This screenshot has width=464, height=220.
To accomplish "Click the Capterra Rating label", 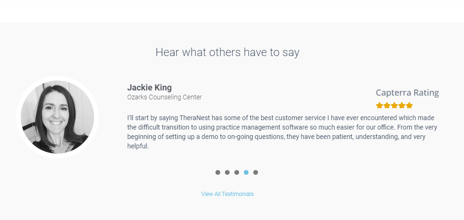I will 407,93.
